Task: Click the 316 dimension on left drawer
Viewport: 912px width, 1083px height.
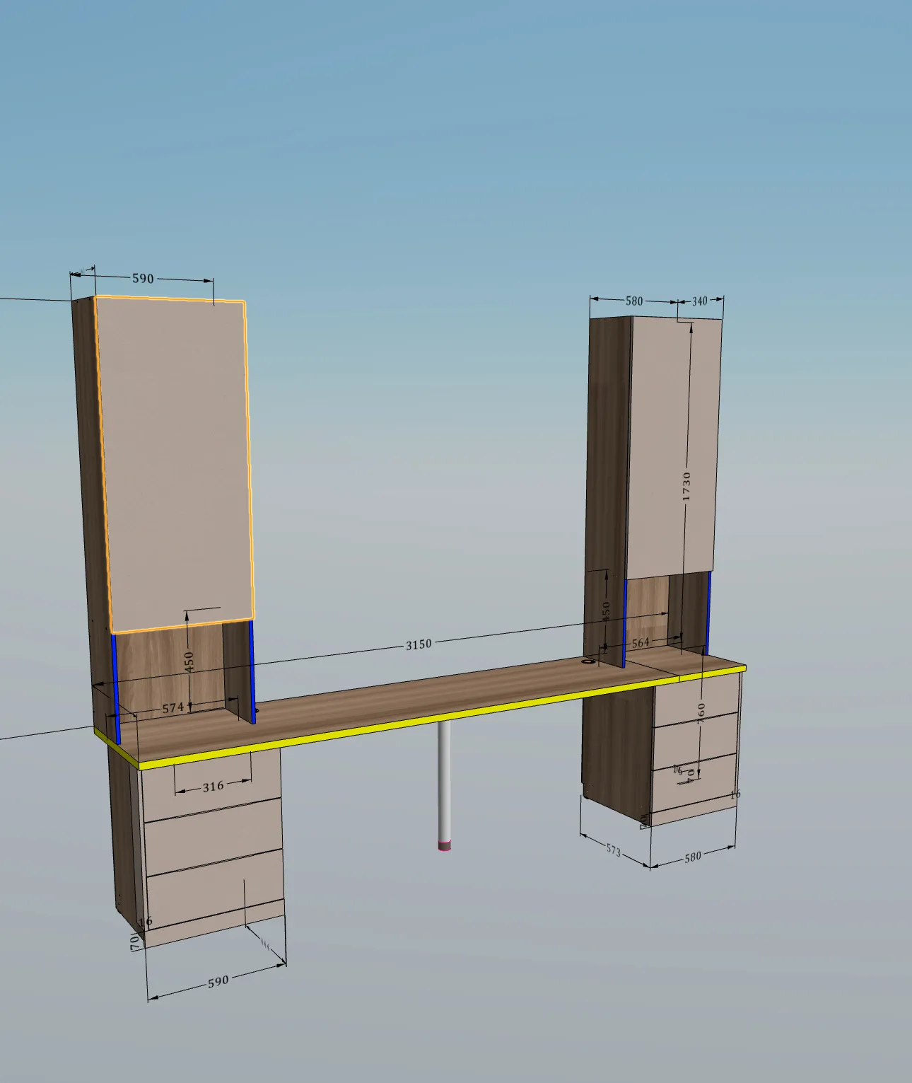Action: pos(213,786)
